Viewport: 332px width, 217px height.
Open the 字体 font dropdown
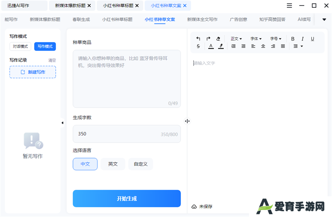(x=256, y=39)
